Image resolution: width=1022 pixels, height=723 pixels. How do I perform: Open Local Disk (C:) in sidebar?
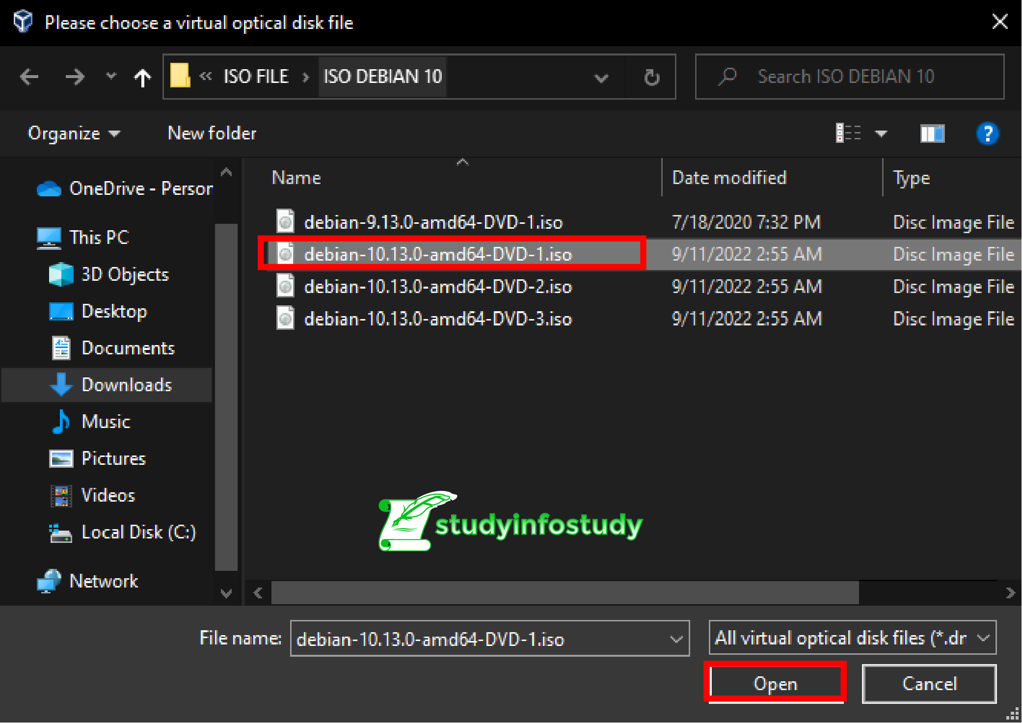[x=138, y=532]
